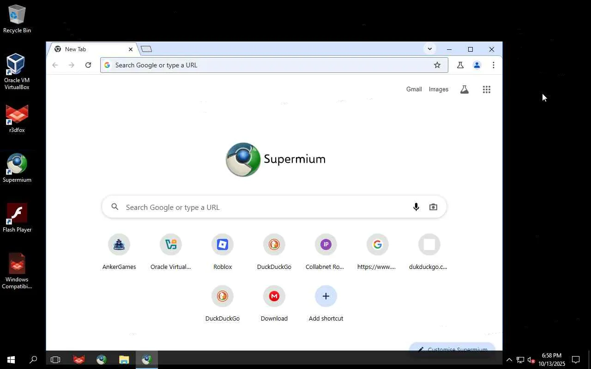This screenshot has height=369, width=591.
Task: Start voice search with microphone icon
Action: pyautogui.click(x=416, y=207)
